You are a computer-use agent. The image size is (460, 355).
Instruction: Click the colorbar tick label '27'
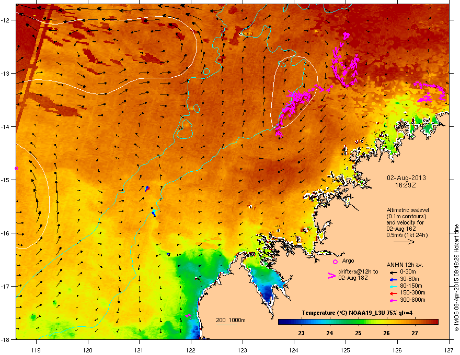[x=415, y=333]
